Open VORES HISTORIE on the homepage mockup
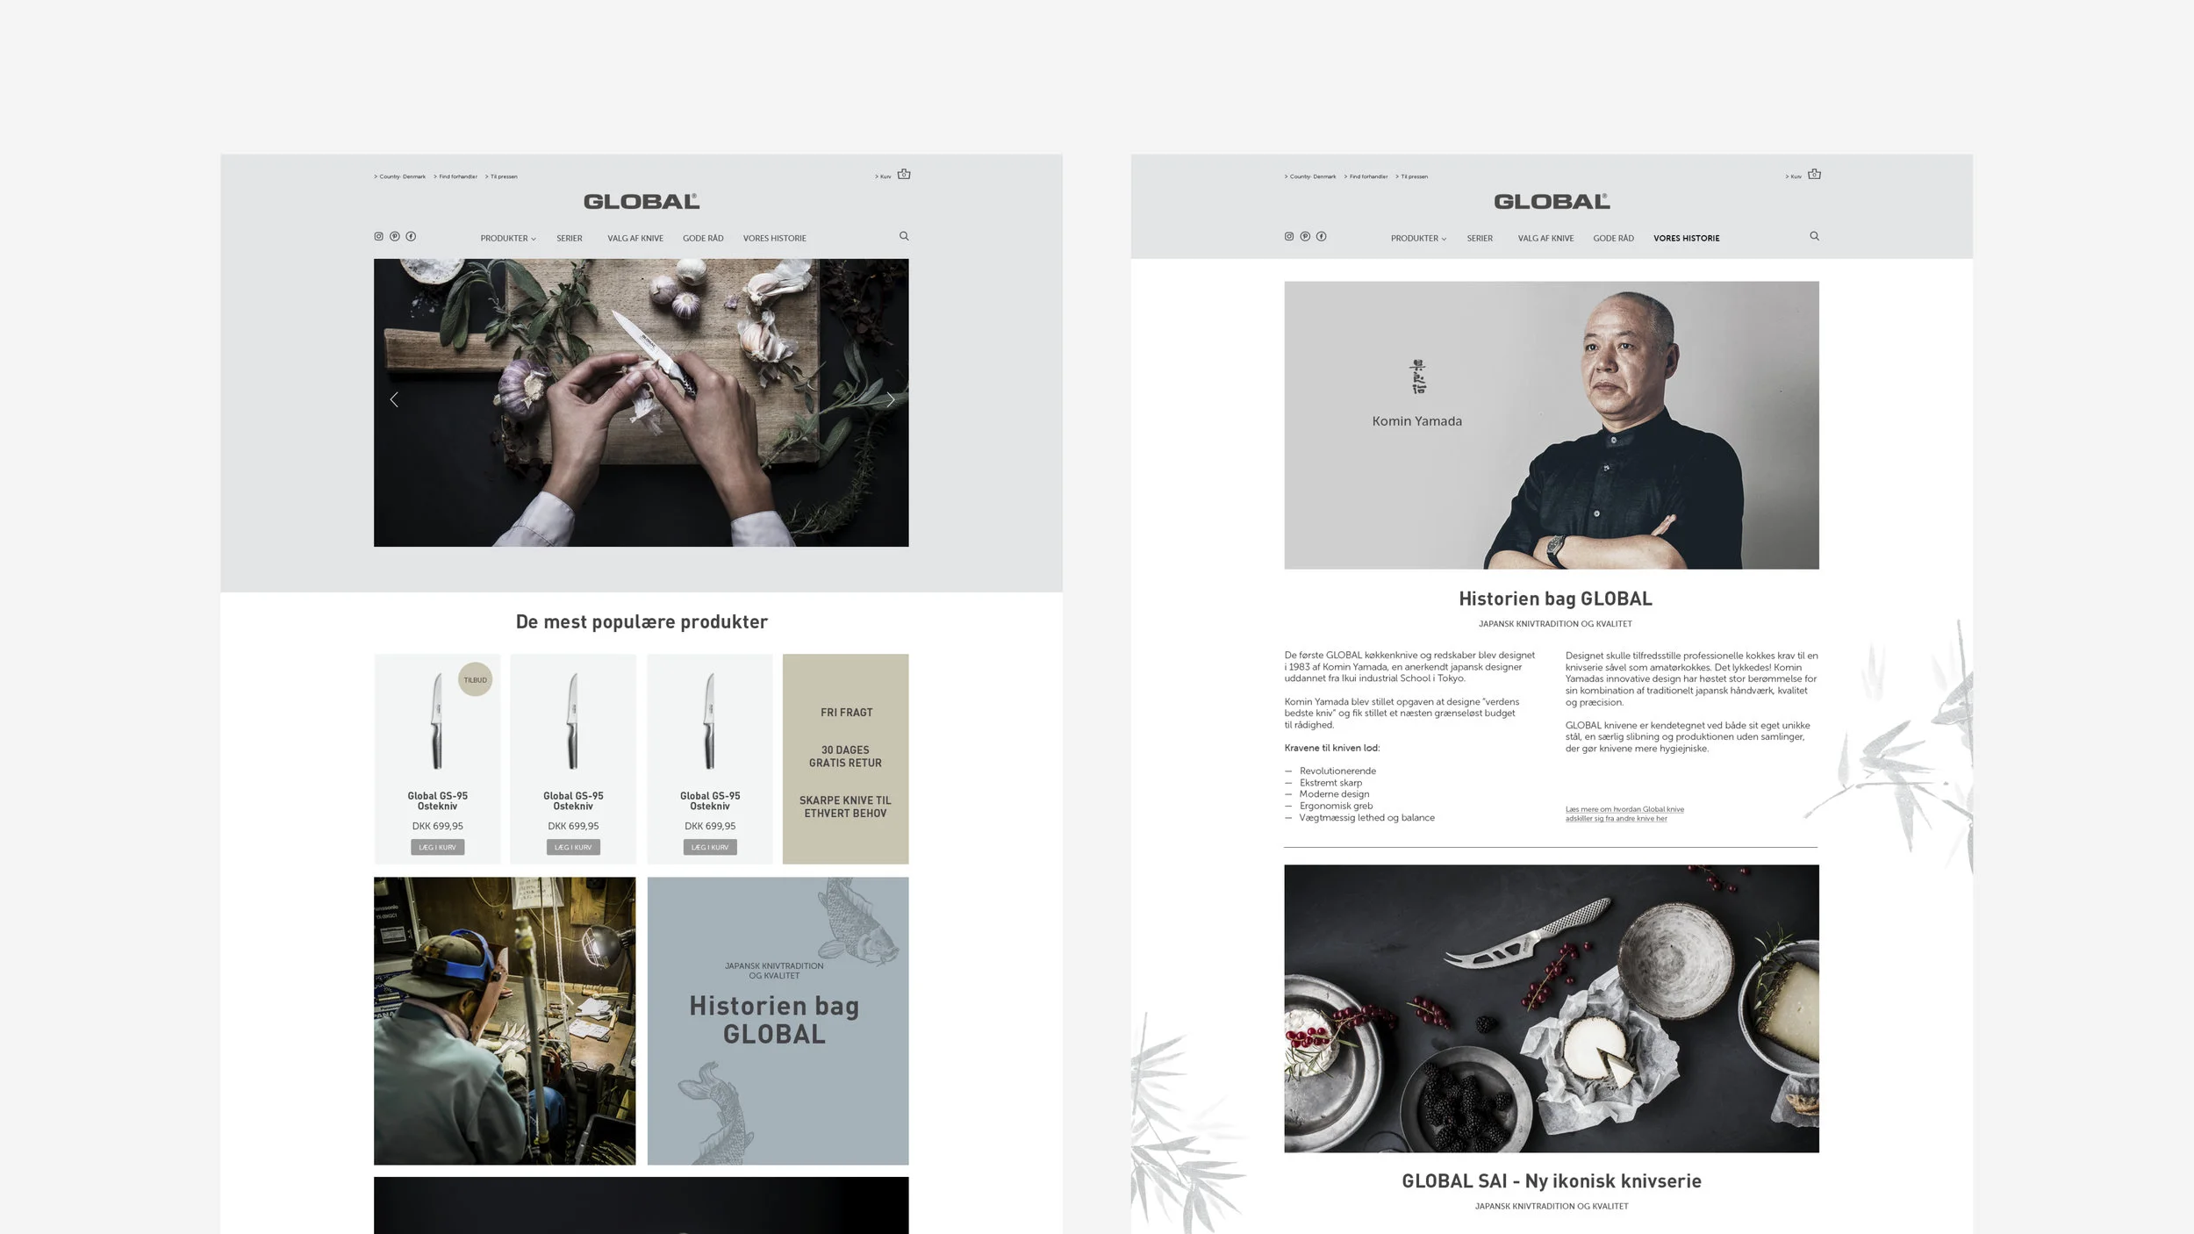Screen dimensions: 2194x1234 (774, 238)
